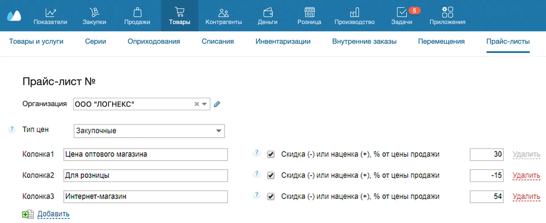Screen dimensions: 546x223
Task: Click the MoySklad logo icon
Action: point(14,16)
